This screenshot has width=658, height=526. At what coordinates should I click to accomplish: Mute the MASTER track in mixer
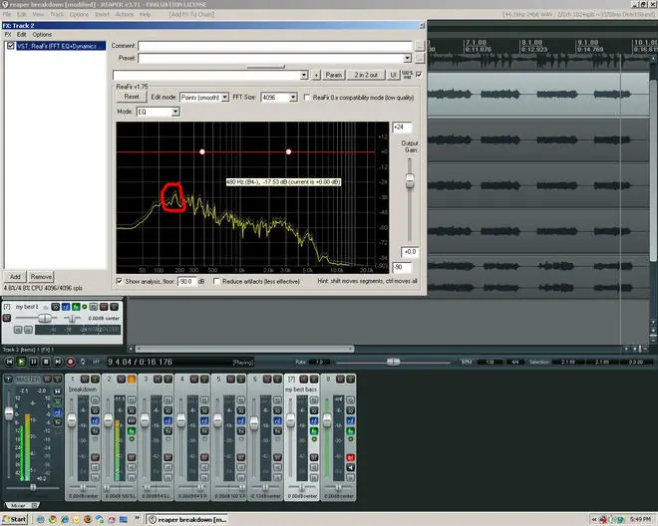(x=47, y=379)
